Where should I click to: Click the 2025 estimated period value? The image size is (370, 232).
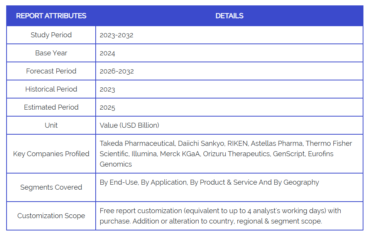click(x=107, y=107)
